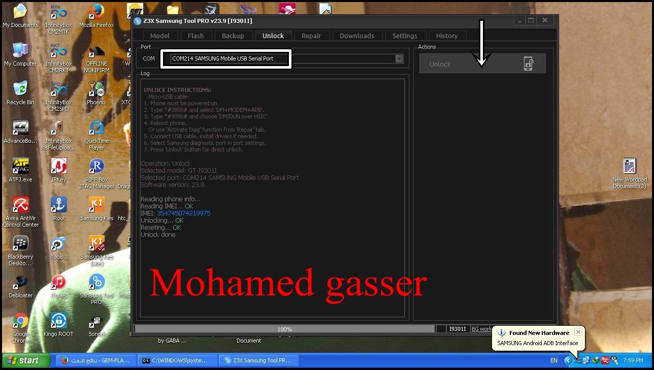Launch the RIFF Box JTAG Manager shortcut
Viewport: 654px width, 370px height.
pos(96,173)
